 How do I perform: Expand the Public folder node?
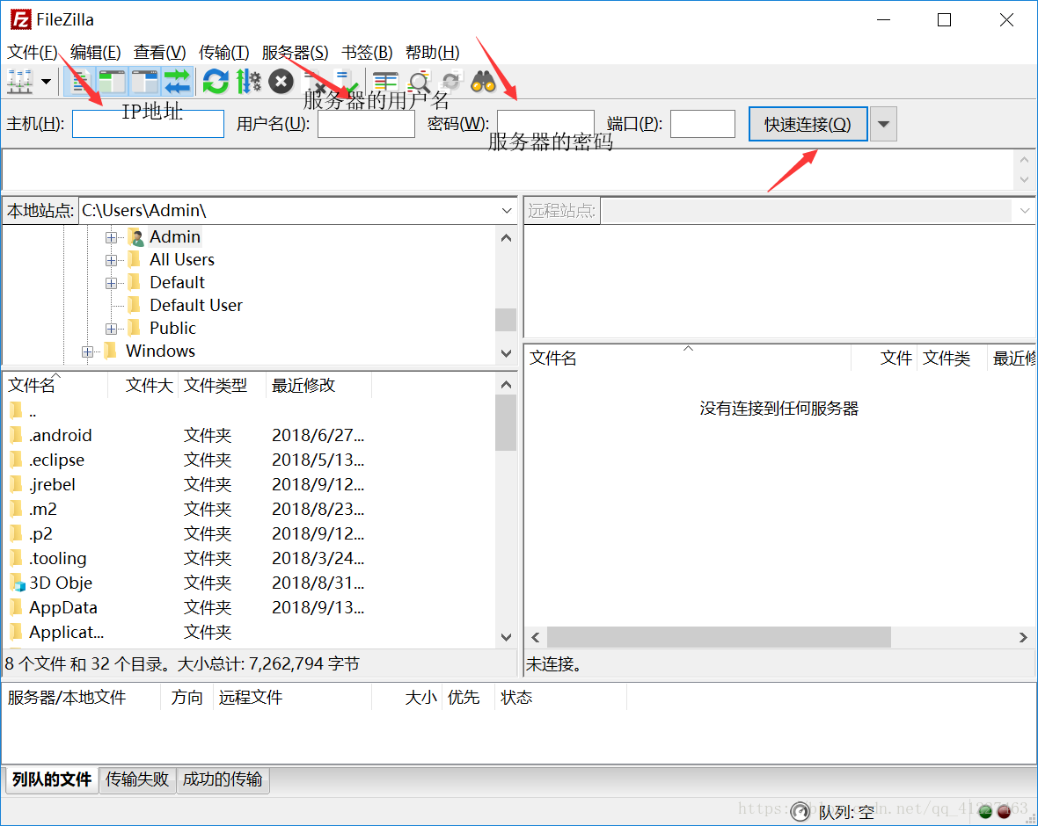111,329
